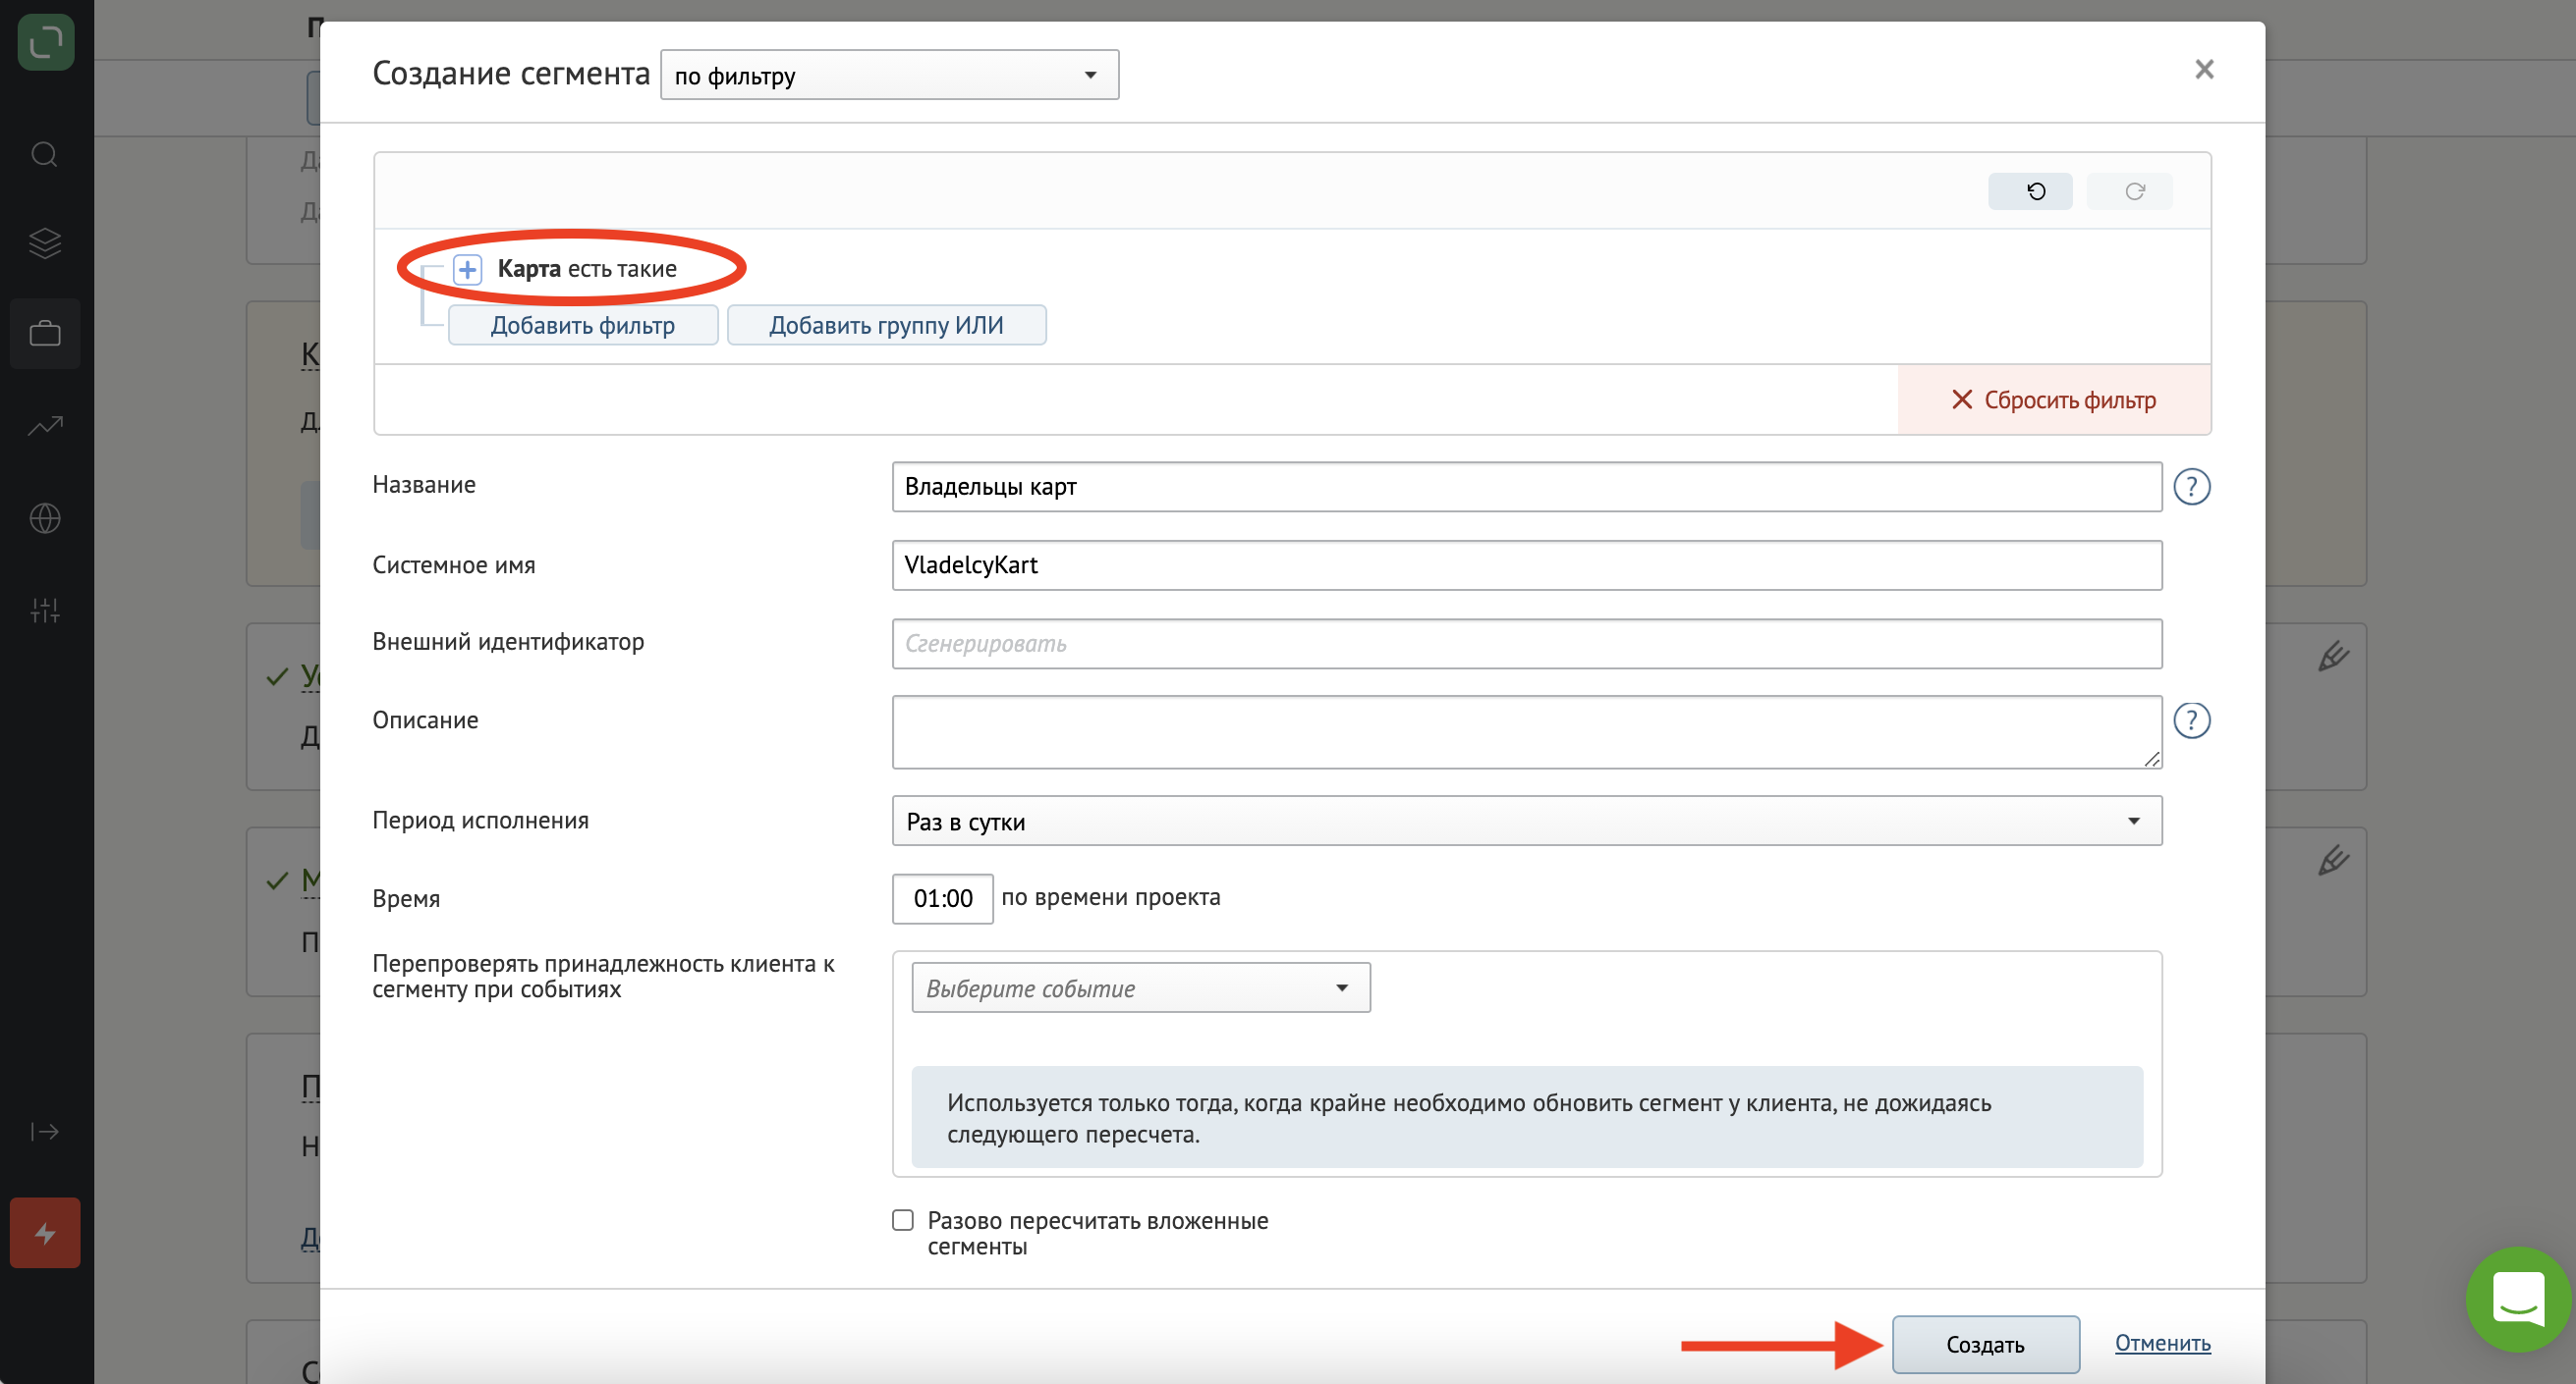This screenshot has width=2576, height=1384.
Task: Click the Добавить фильтр button
Action: click(x=583, y=325)
